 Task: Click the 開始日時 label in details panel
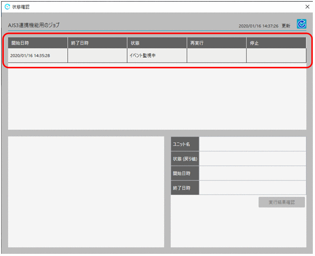pyautogui.click(x=185, y=173)
